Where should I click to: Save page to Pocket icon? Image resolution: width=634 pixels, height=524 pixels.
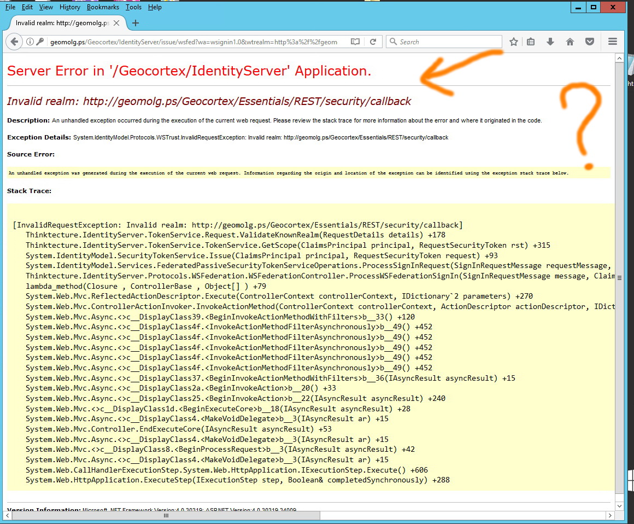tap(590, 42)
